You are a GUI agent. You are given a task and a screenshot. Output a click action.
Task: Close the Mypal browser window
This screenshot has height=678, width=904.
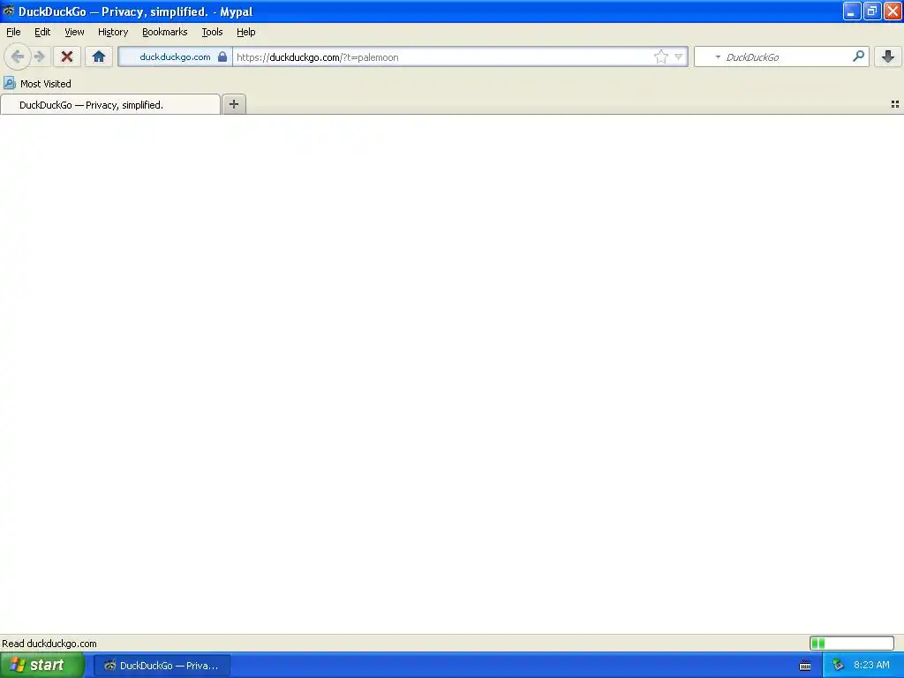(893, 11)
